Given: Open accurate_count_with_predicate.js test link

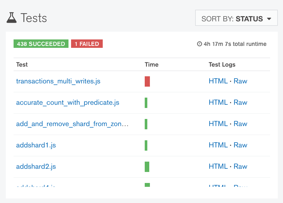Looking at the screenshot, I should point(68,102).
